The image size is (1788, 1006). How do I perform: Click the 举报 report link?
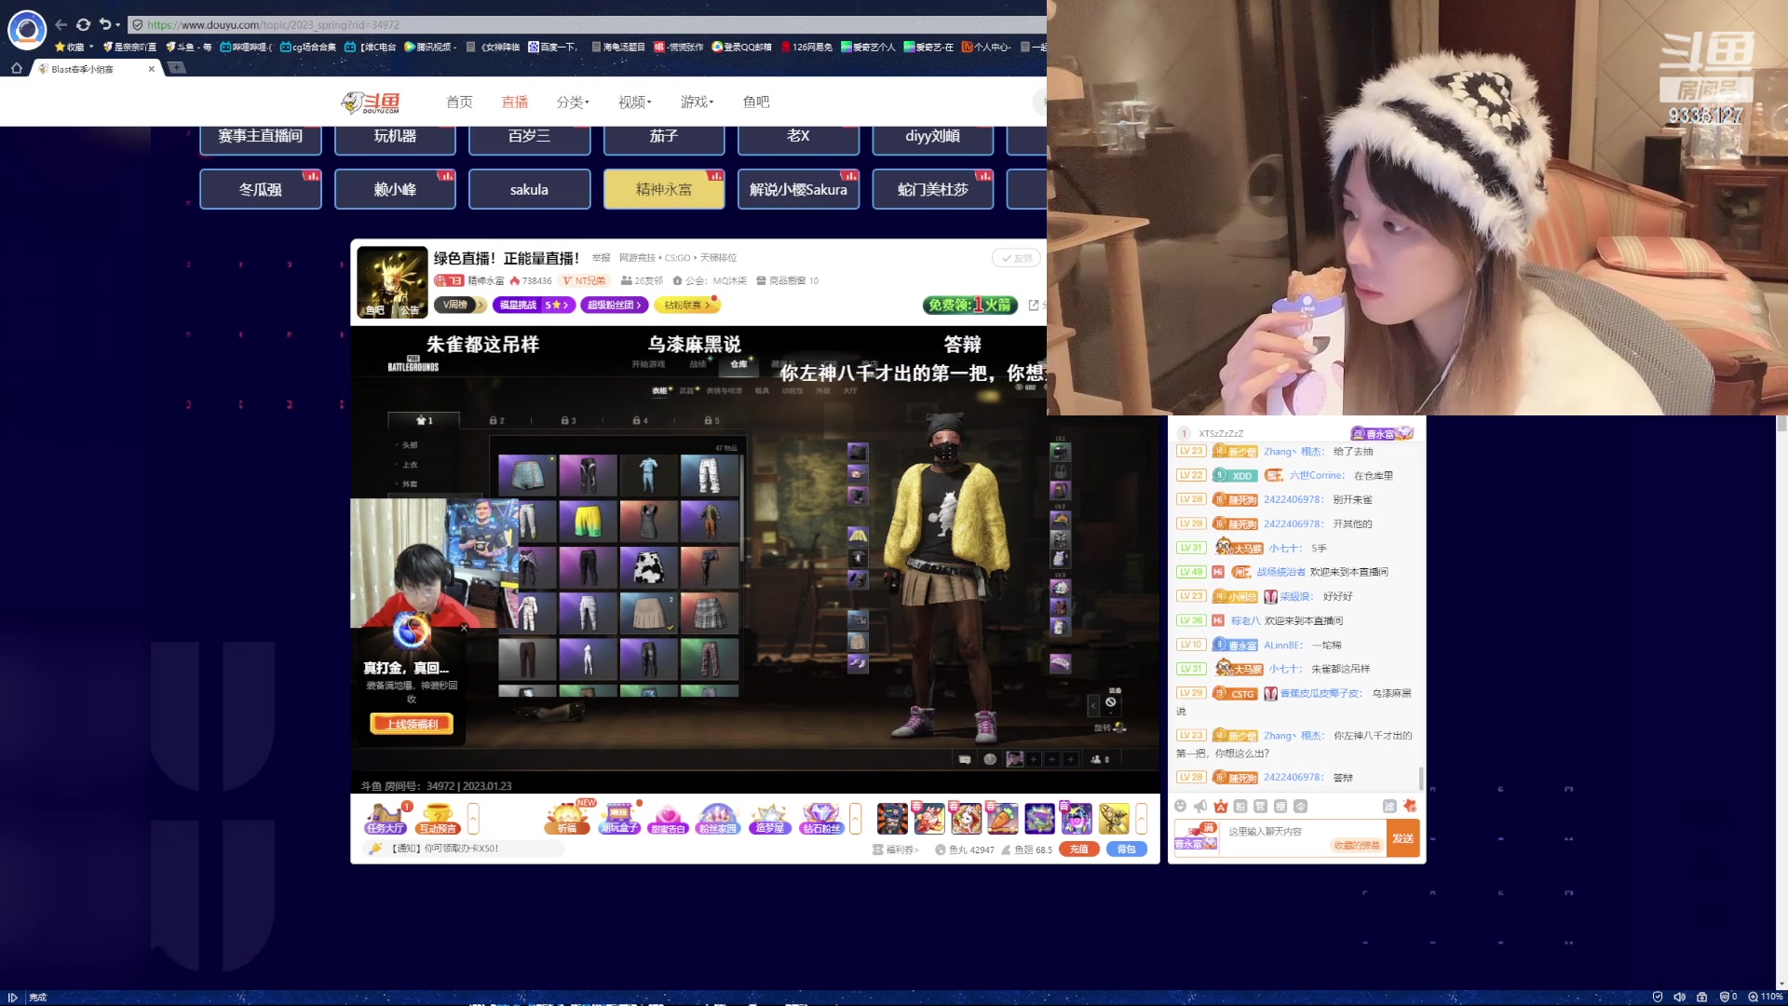click(x=602, y=258)
